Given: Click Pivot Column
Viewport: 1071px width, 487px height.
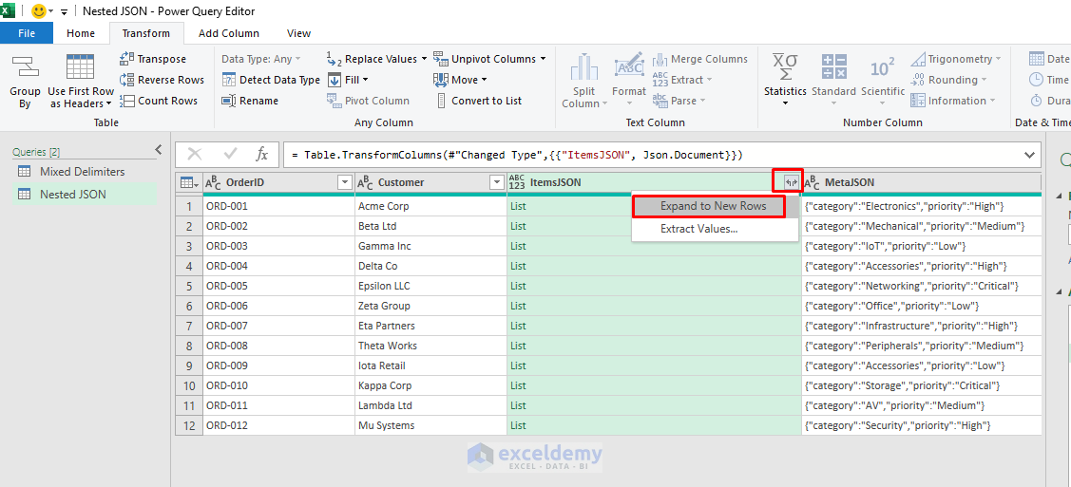Looking at the screenshot, I should click(368, 101).
